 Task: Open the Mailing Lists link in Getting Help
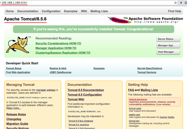(x=149, y=90)
